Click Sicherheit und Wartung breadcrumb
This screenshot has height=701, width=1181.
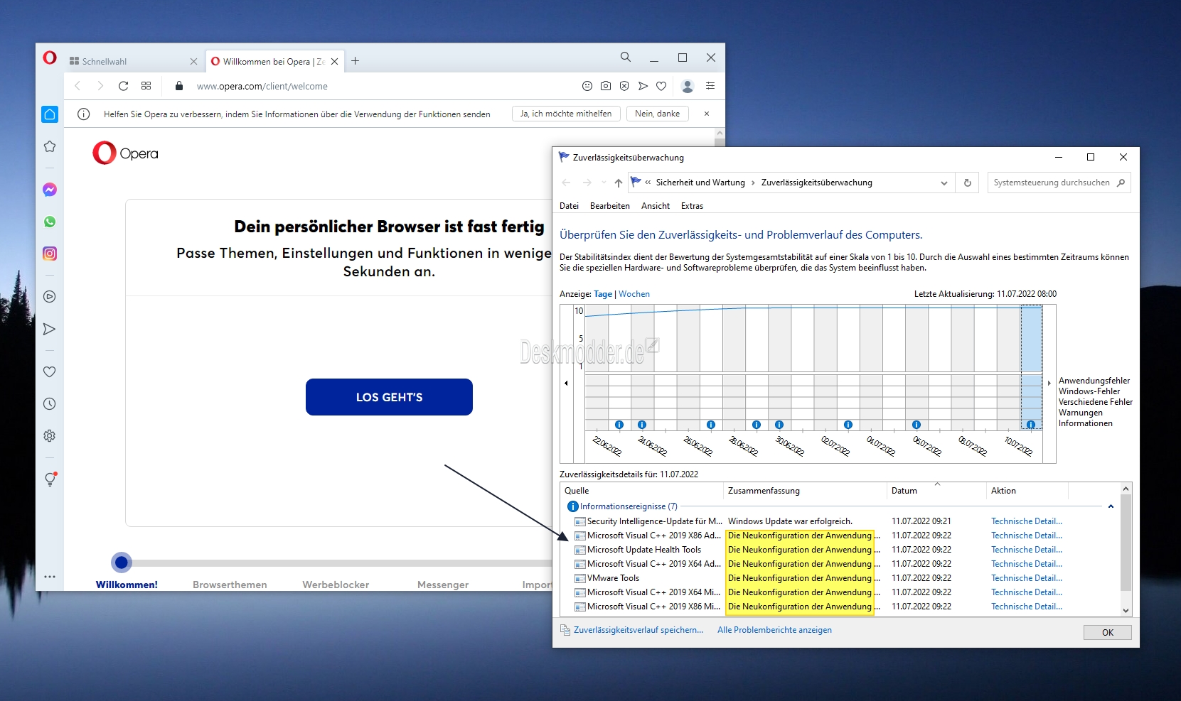[700, 183]
